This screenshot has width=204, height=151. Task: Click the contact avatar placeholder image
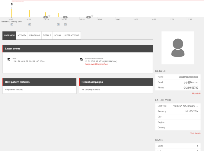click(x=178, y=48)
